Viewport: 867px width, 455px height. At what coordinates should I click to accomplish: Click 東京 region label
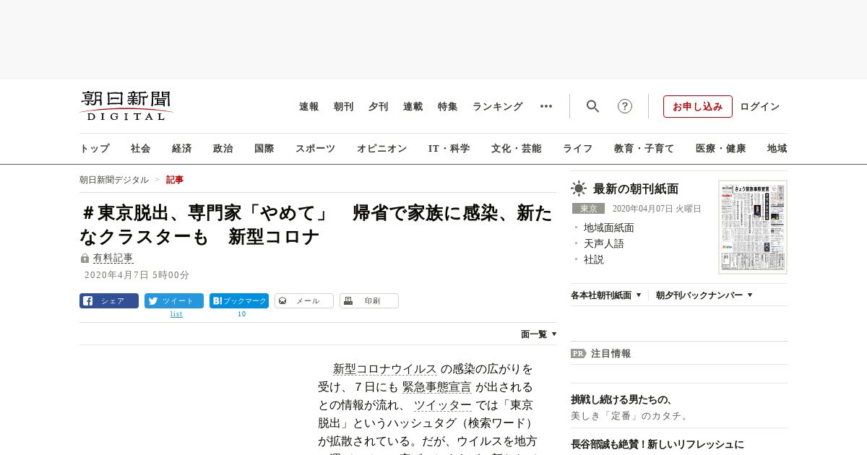click(x=588, y=209)
